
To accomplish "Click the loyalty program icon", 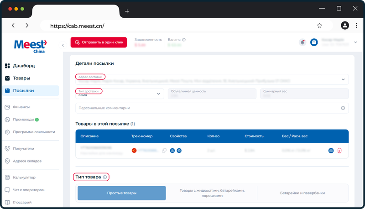I will [x=7, y=132].
